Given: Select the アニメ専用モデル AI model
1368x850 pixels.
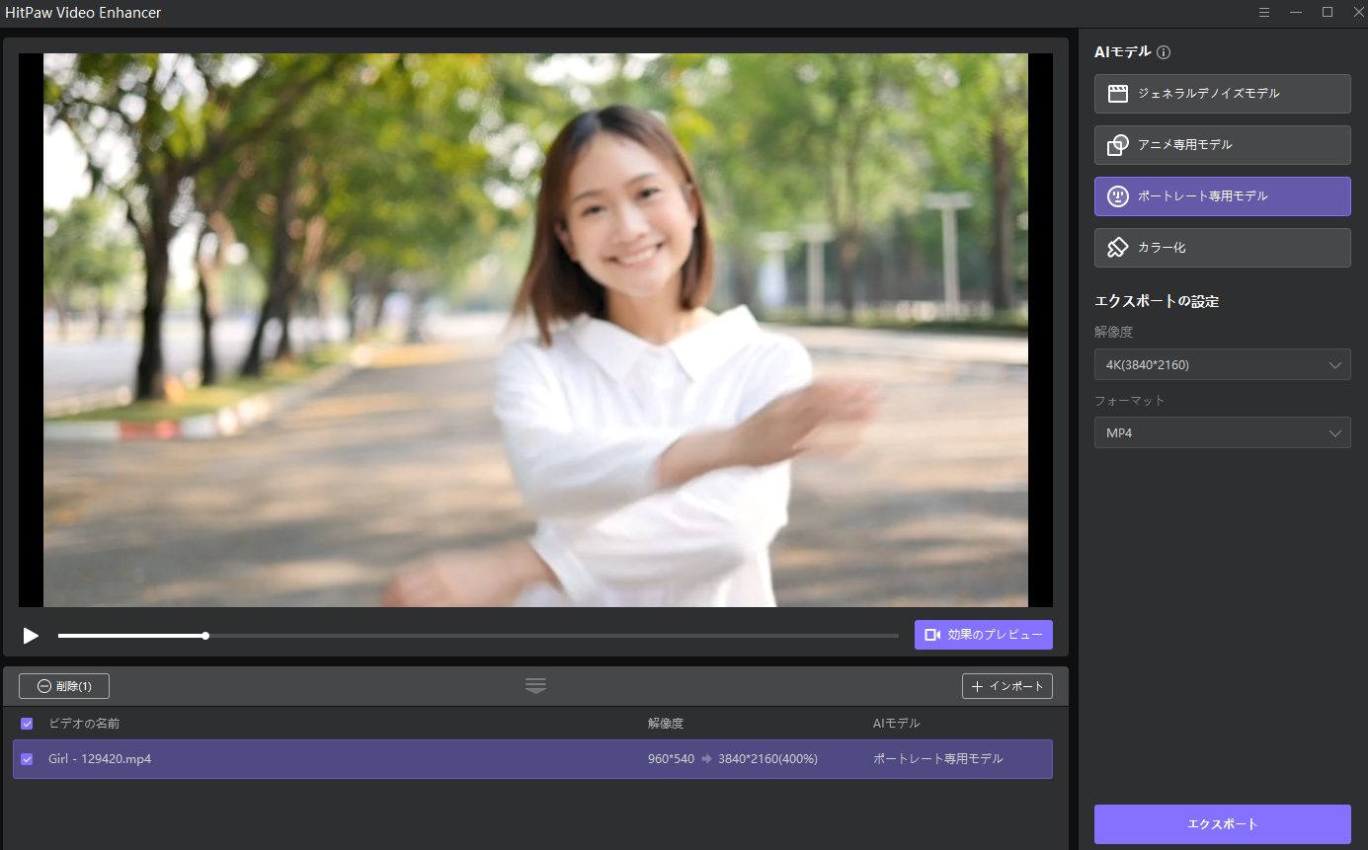Looking at the screenshot, I should coord(1222,145).
